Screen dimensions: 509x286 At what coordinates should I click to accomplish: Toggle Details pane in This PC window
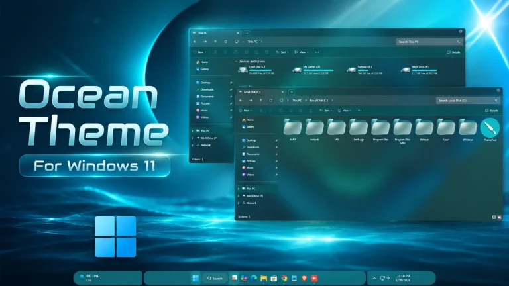point(453,52)
